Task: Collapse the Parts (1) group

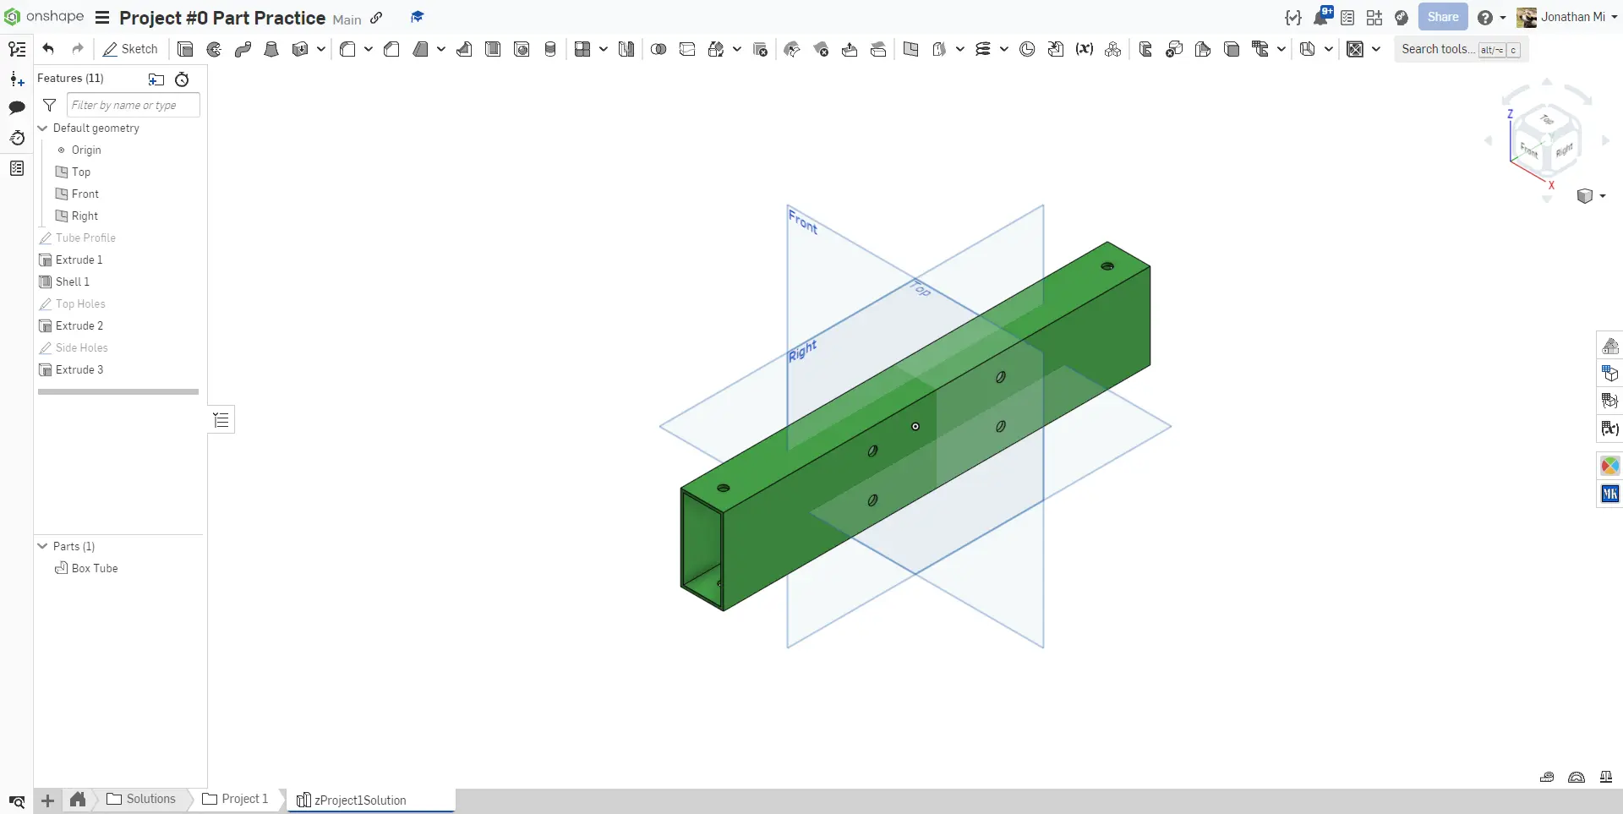Action: click(43, 546)
